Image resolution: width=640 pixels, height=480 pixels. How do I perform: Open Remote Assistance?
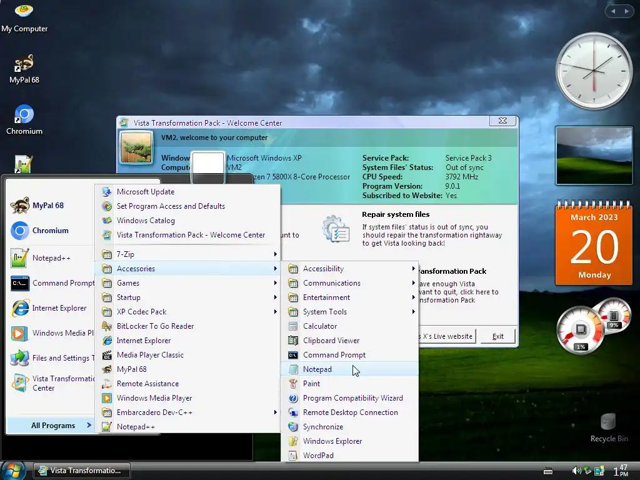(187, 384)
